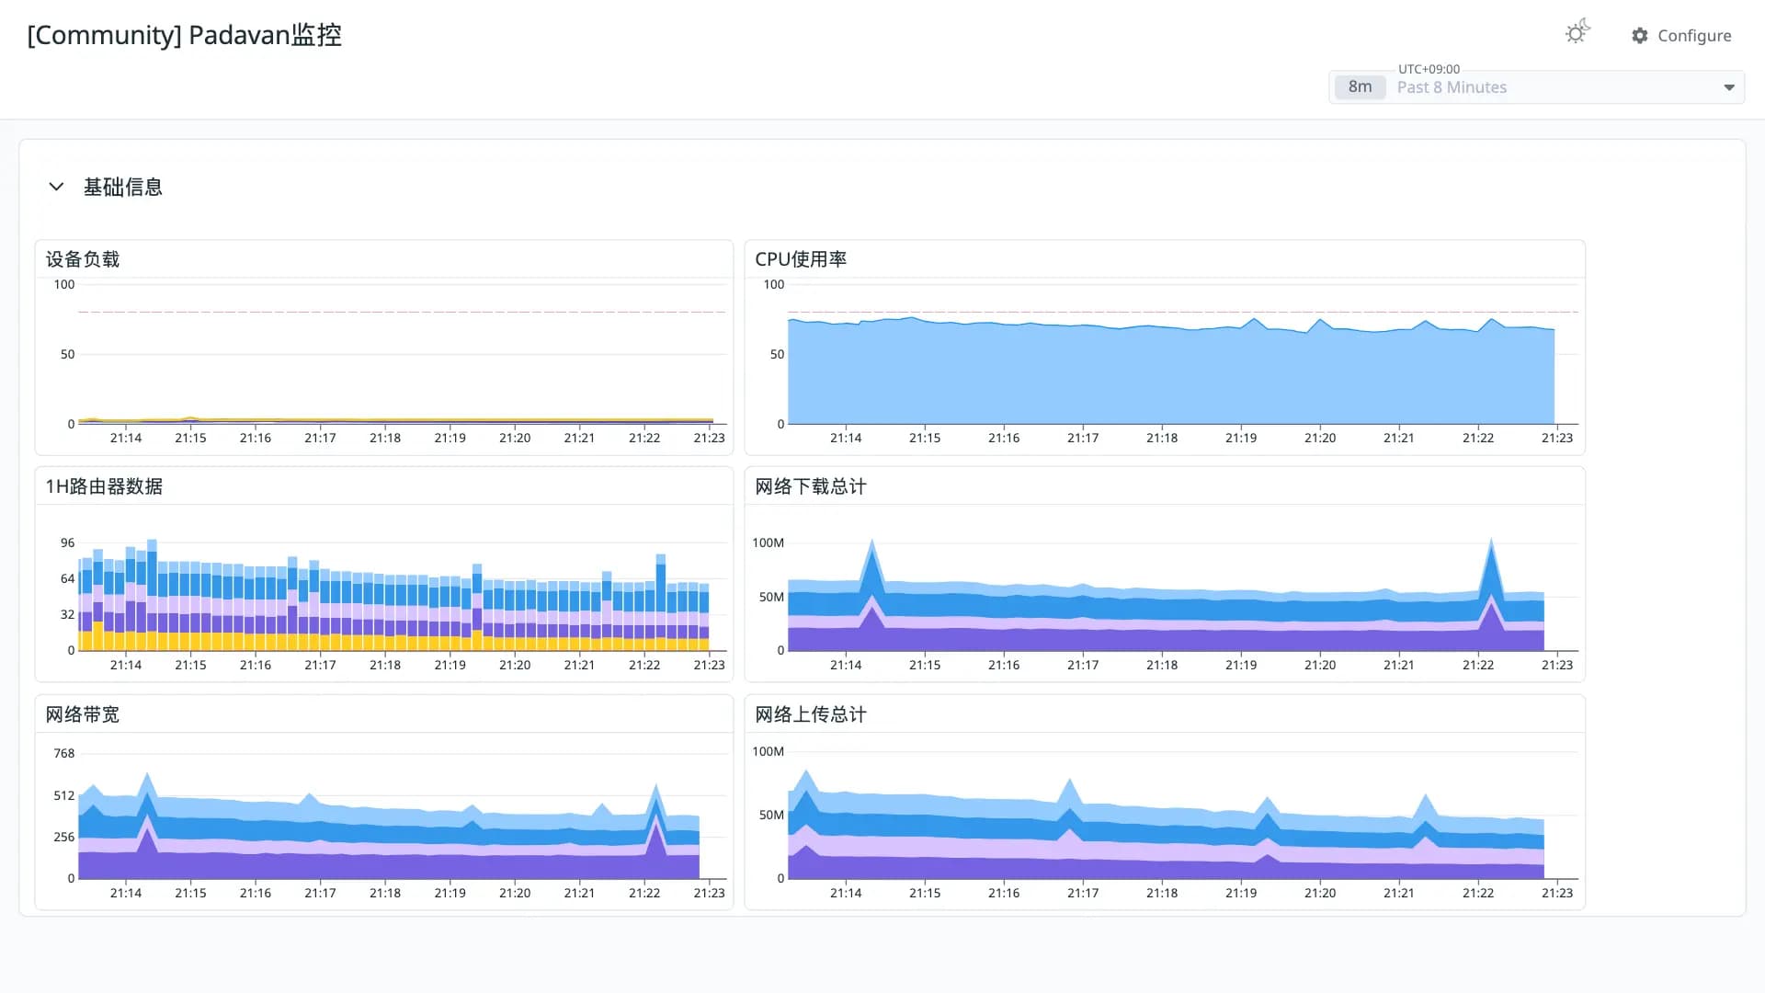The height and width of the screenshot is (993, 1765).
Task: Select the CPU使用率 widget title
Action: 801,259
